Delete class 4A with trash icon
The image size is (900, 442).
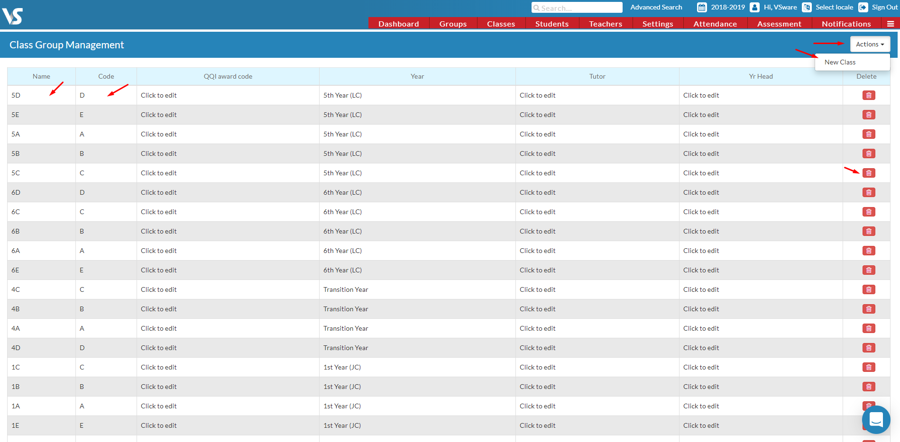869,328
